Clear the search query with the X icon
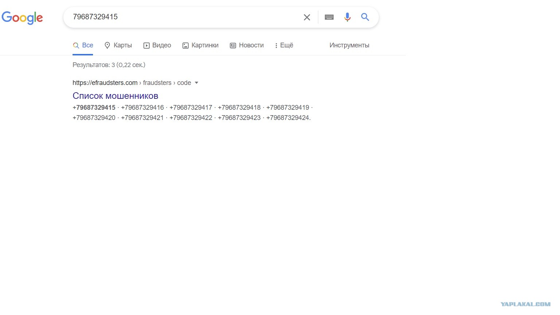 [307, 17]
